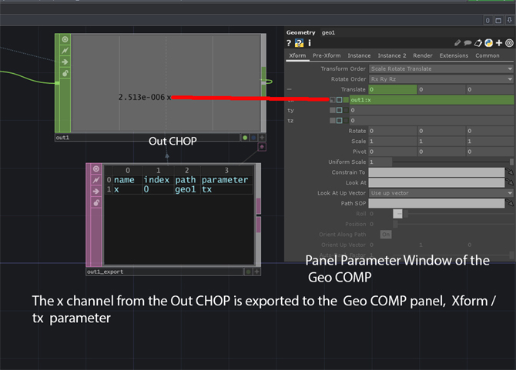Toggle the green display flag on out1

(x=245, y=138)
